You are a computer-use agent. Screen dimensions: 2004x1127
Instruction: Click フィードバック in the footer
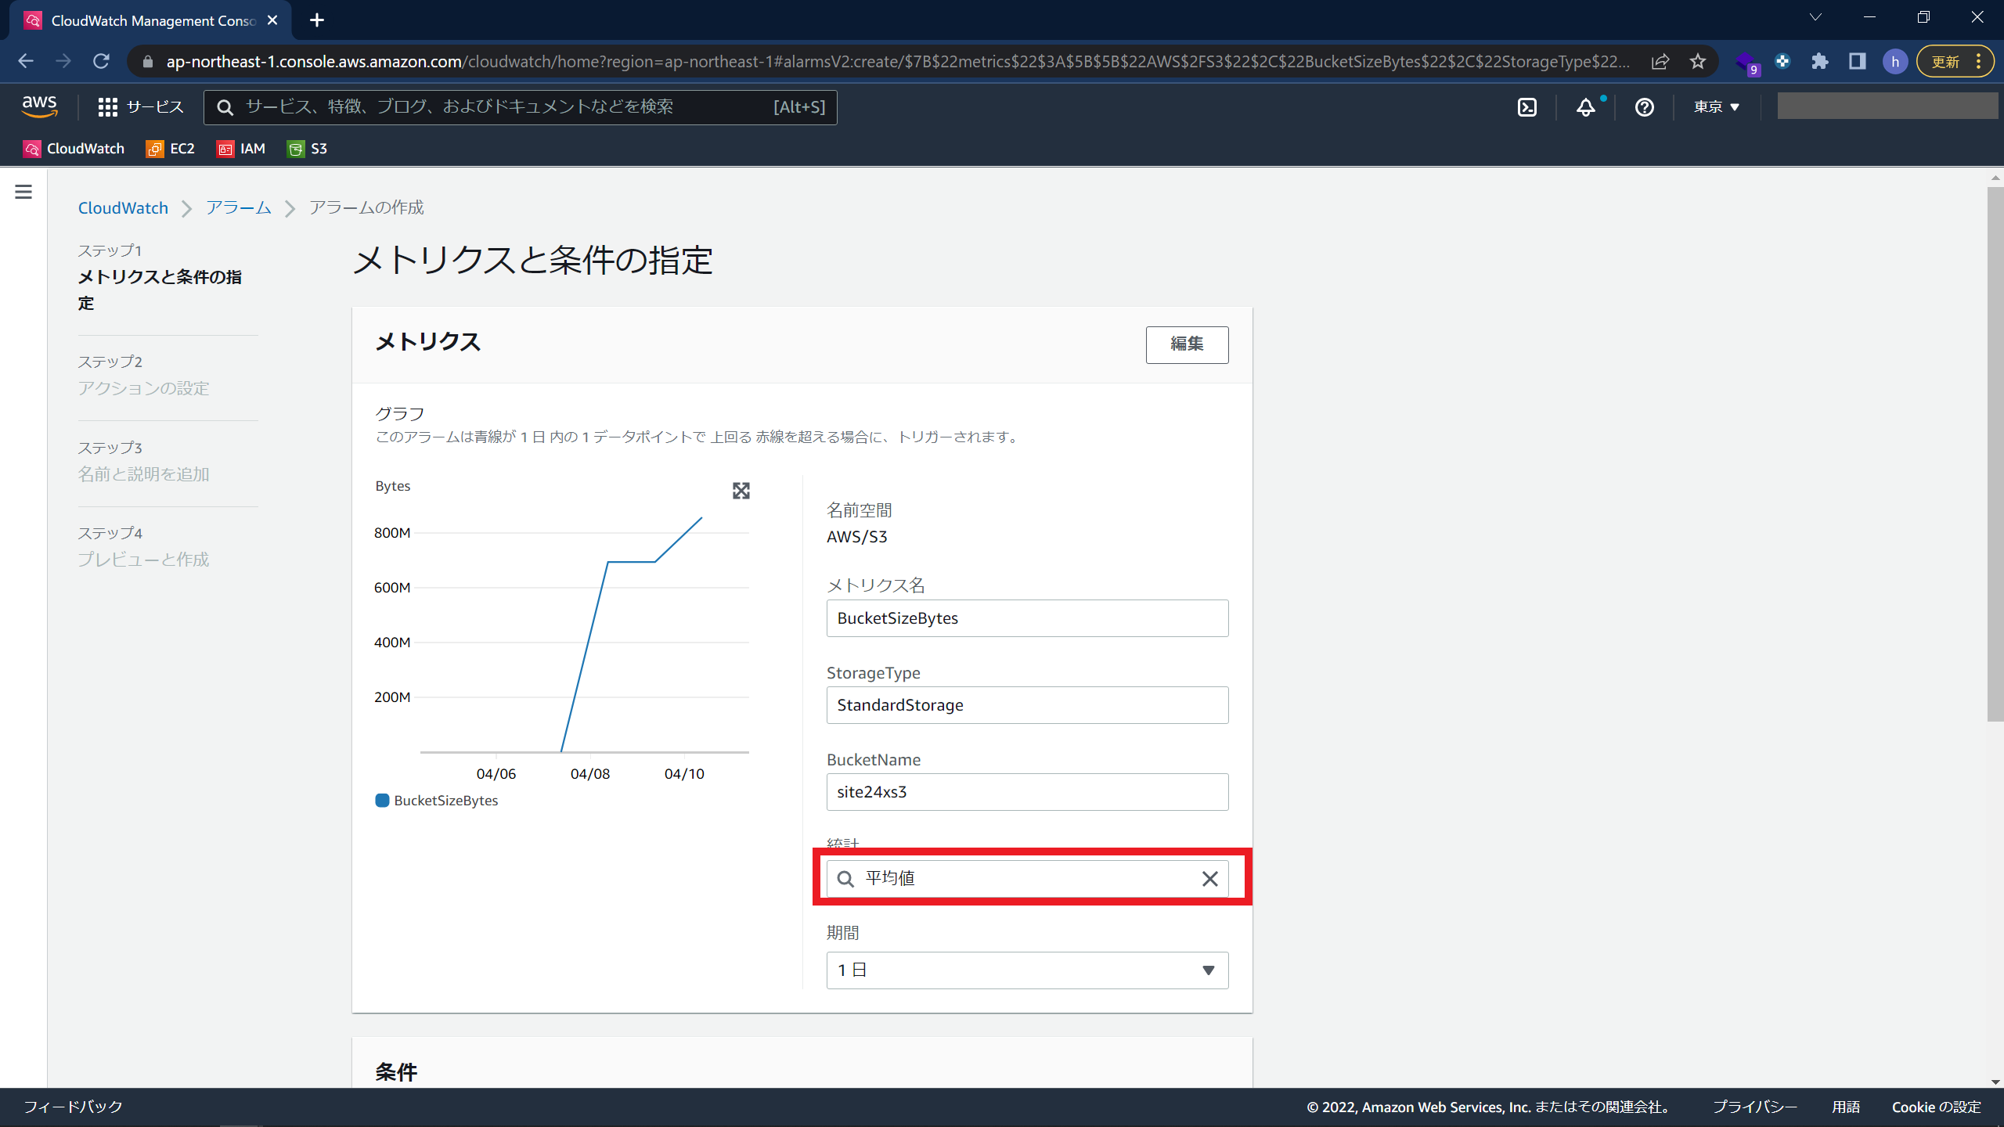(73, 1107)
